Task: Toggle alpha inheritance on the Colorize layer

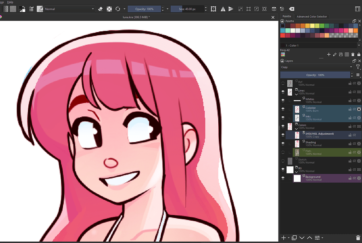Action: 354,109
